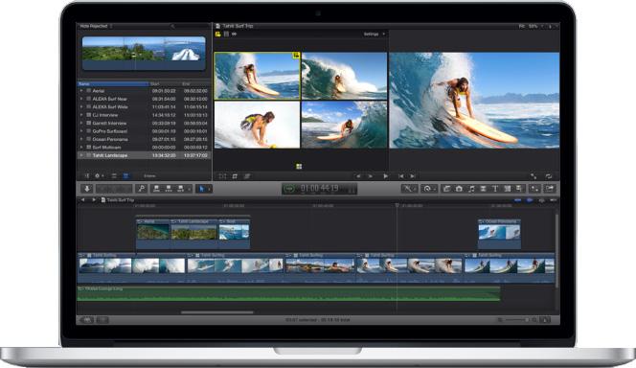This screenshot has width=636, height=368.
Task: Enable video and audio angle switching
Action: (x=217, y=34)
